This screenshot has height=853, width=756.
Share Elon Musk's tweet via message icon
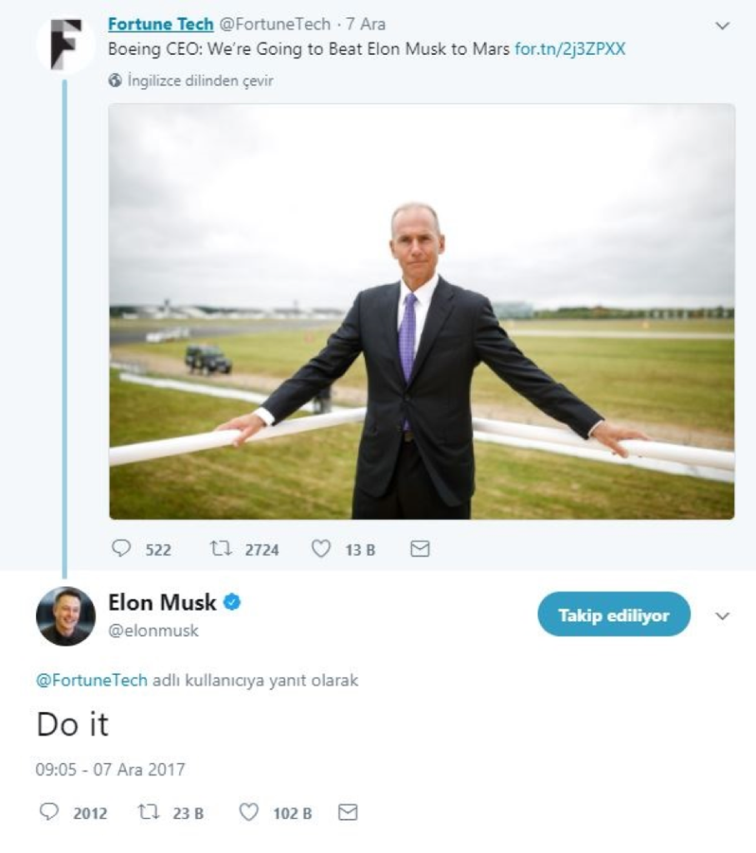(x=348, y=812)
